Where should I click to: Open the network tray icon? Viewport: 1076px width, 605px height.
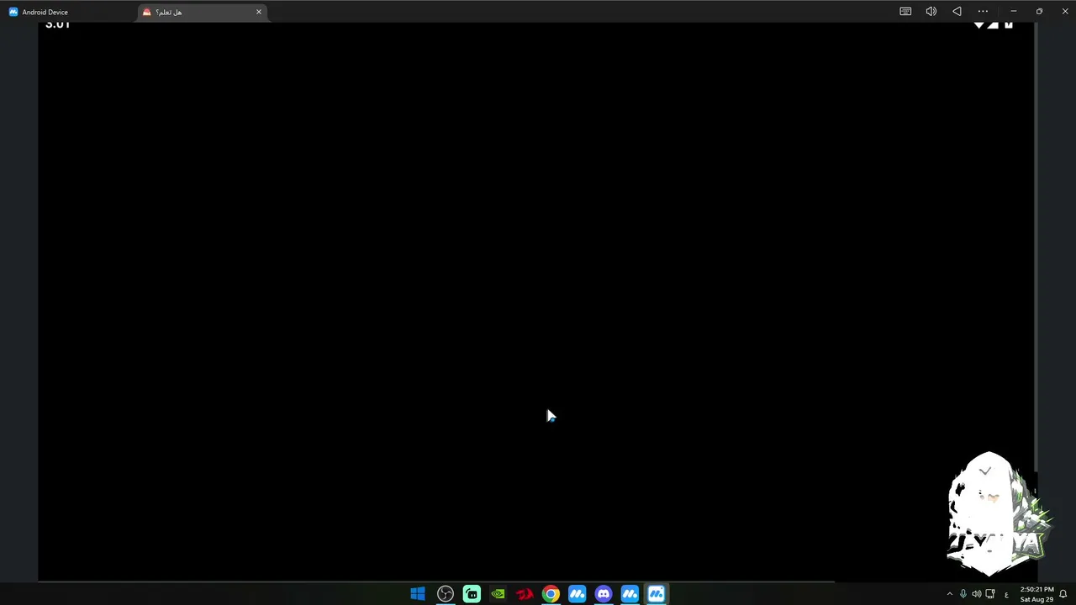(990, 594)
